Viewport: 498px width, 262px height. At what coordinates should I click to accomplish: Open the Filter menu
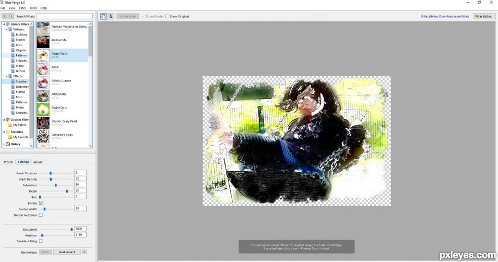(x=22, y=8)
